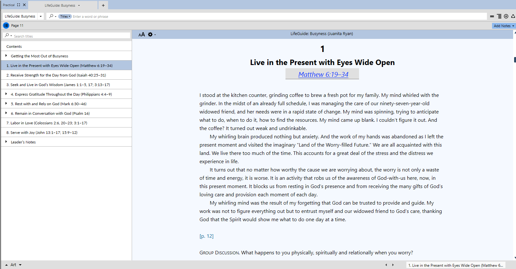
Task: Click the two-line equals icon in toolbar
Action: click(492, 16)
